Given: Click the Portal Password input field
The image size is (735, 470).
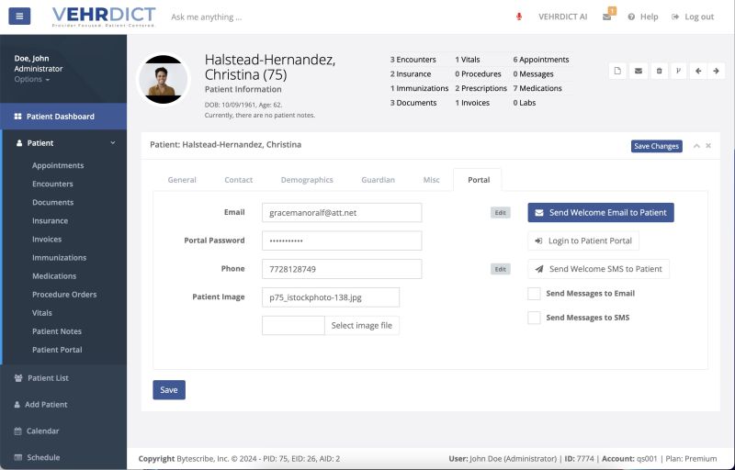Looking at the screenshot, I should pos(341,241).
